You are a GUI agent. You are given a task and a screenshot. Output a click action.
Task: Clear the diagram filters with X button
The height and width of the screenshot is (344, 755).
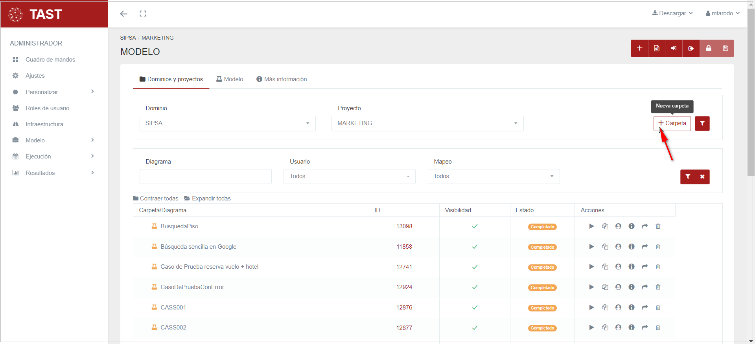click(702, 177)
